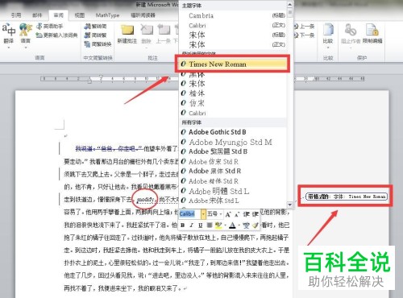Toggle bold in the mini toolbar
403x298 pixels.
(183, 226)
